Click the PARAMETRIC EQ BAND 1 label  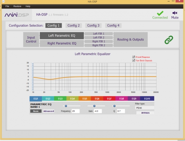tap(41, 105)
